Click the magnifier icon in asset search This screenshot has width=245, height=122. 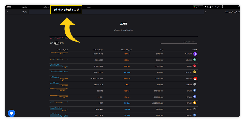point(194,41)
